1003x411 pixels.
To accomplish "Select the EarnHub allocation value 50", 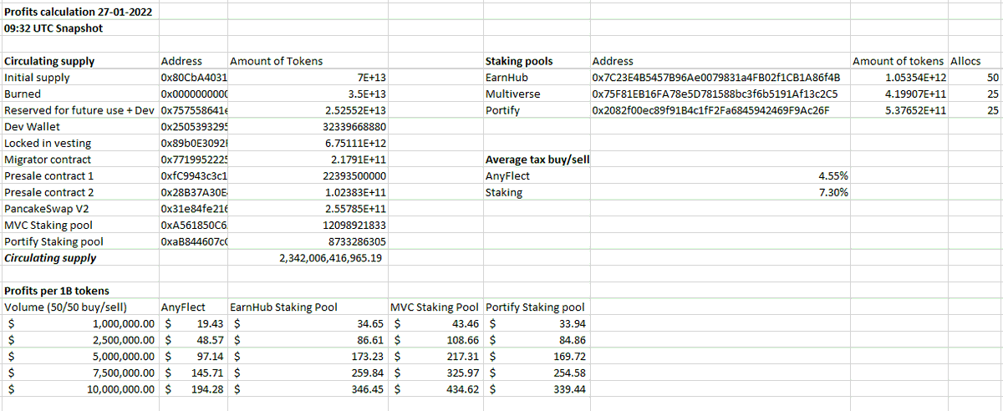I will click(x=992, y=78).
